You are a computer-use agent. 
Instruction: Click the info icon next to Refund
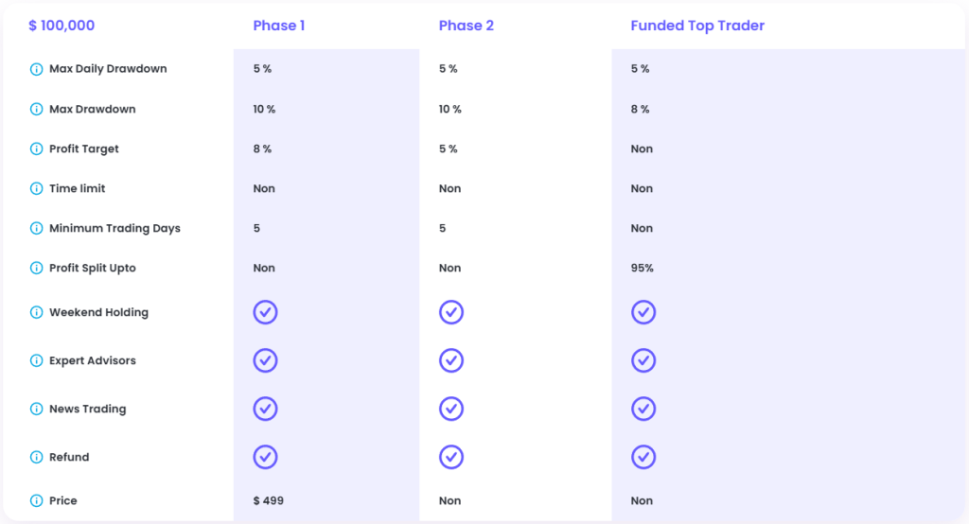click(37, 457)
